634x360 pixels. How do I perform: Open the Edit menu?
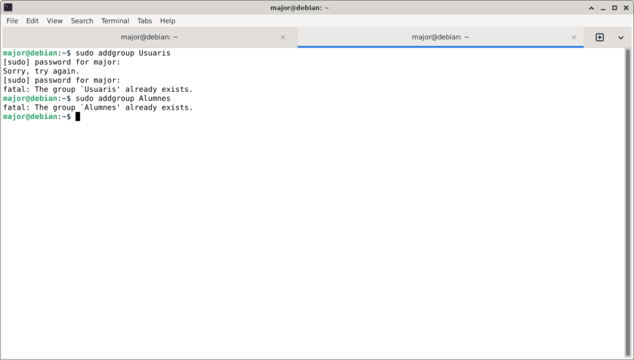point(32,20)
